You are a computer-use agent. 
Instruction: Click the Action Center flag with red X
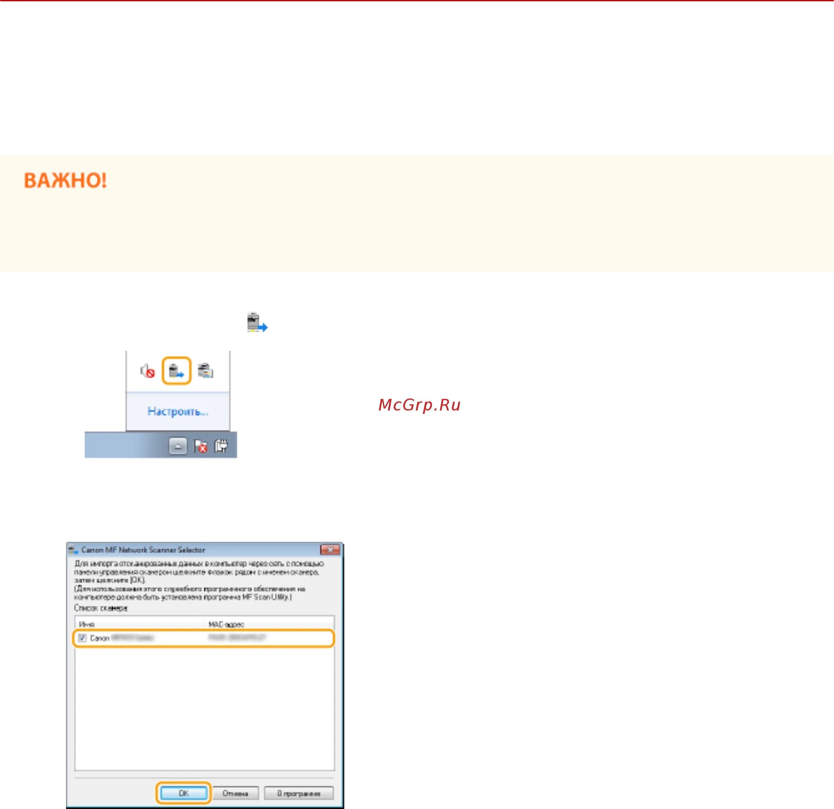coord(201,446)
